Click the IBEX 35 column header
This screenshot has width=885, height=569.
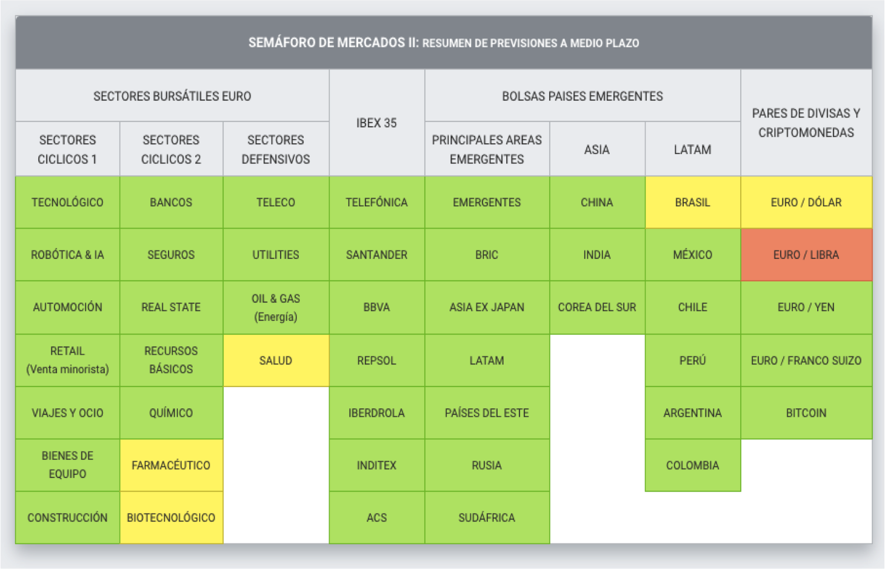[x=376, y=123]
